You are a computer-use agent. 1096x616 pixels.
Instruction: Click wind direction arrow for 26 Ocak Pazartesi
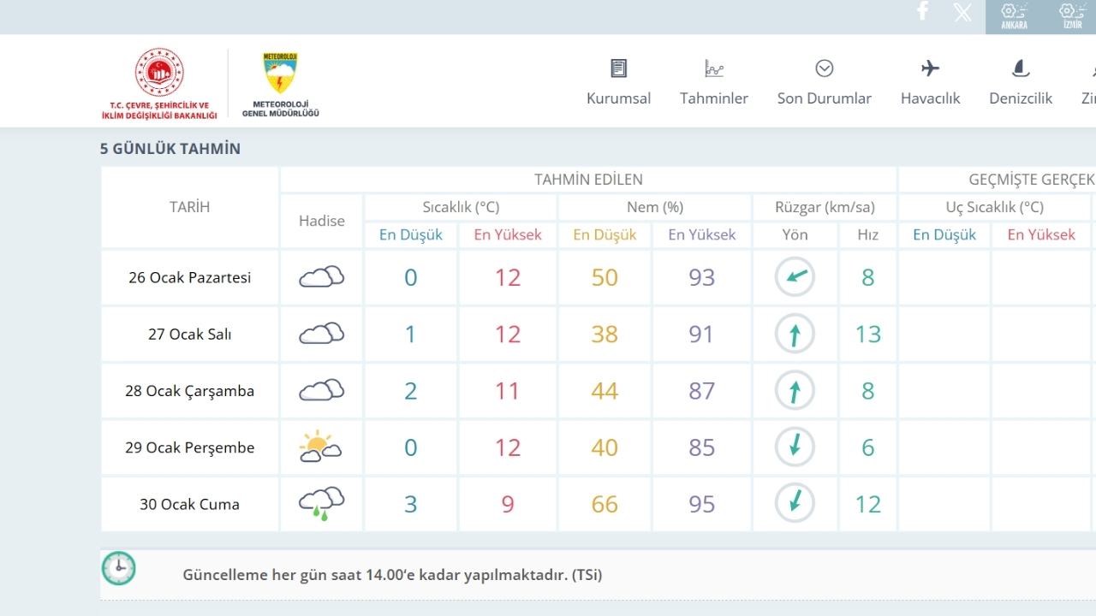(x=795, y=277)
